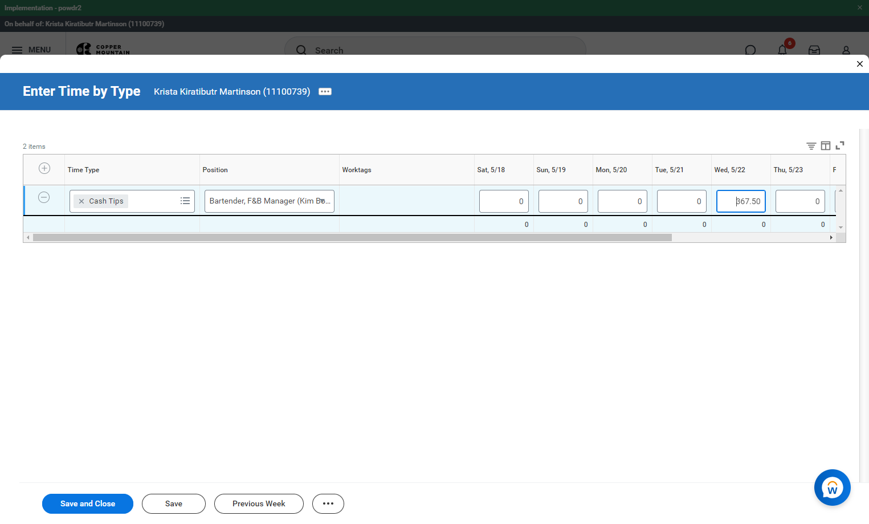The height and width of the screenshot is (524, 869).
Task: Close the Enter Time by Type dialog
Action: tap(860, 64)
